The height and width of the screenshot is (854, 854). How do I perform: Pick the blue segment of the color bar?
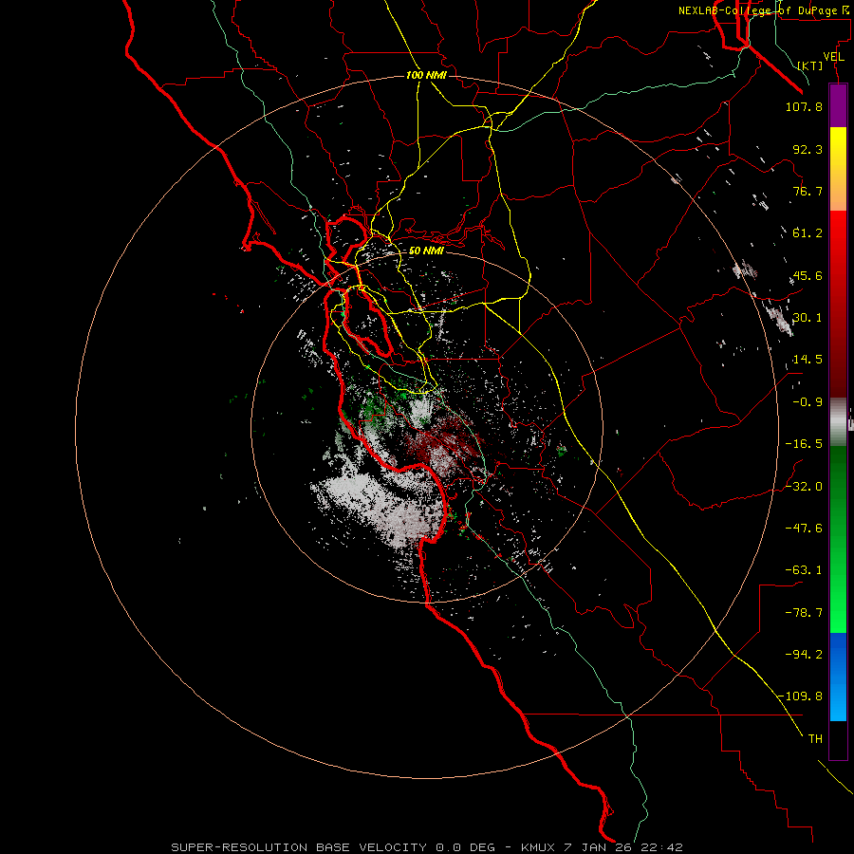coord(838,677)
